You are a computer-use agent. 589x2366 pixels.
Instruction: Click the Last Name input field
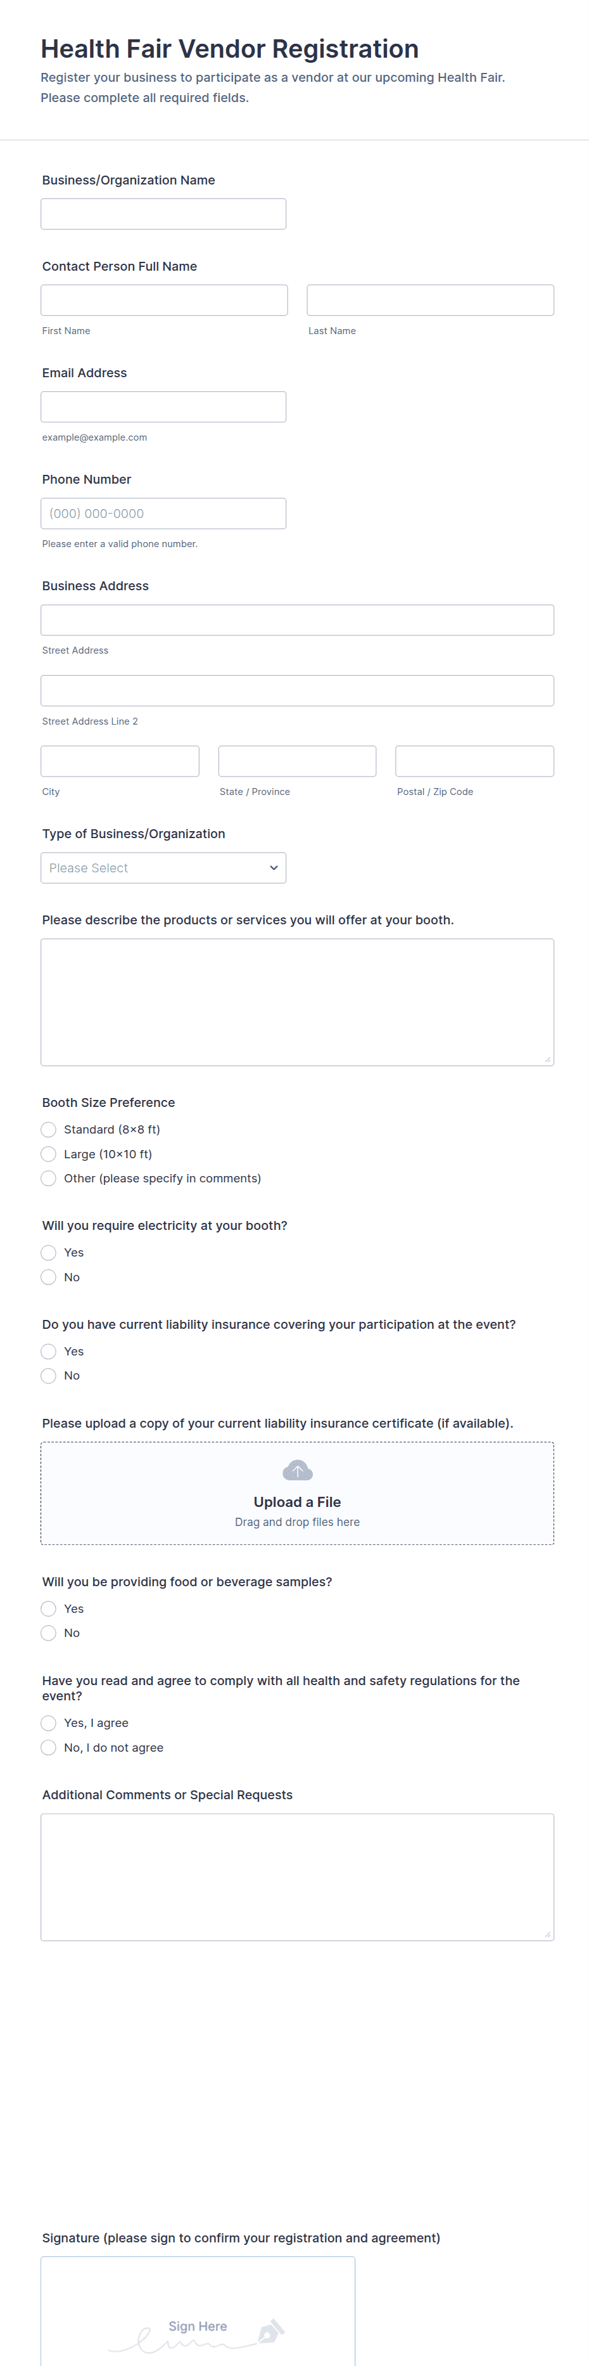click(x=430, y=301)
